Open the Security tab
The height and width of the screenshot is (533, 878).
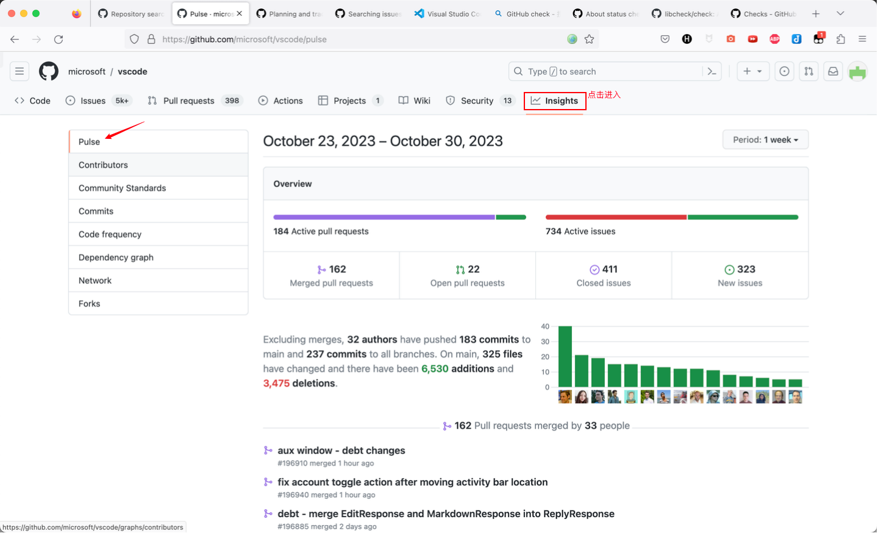(480, 101)
